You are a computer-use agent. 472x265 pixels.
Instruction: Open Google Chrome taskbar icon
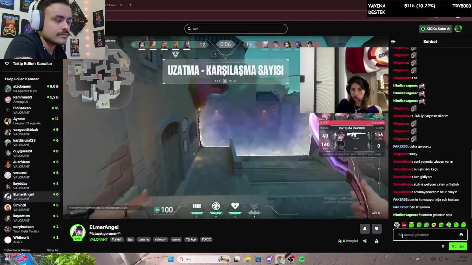click(x=280, y=259)
